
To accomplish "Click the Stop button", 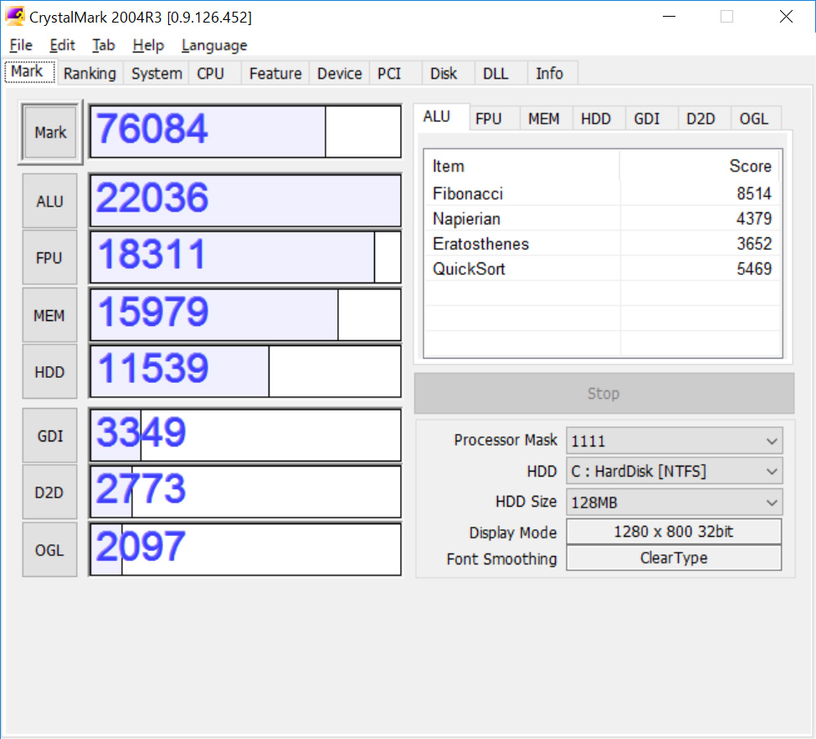I will coord(603,393).
